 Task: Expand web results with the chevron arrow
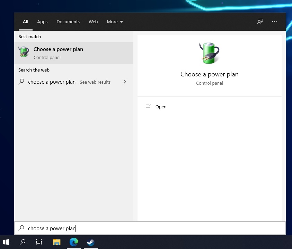pyautogui.click(x=125, y=82)
